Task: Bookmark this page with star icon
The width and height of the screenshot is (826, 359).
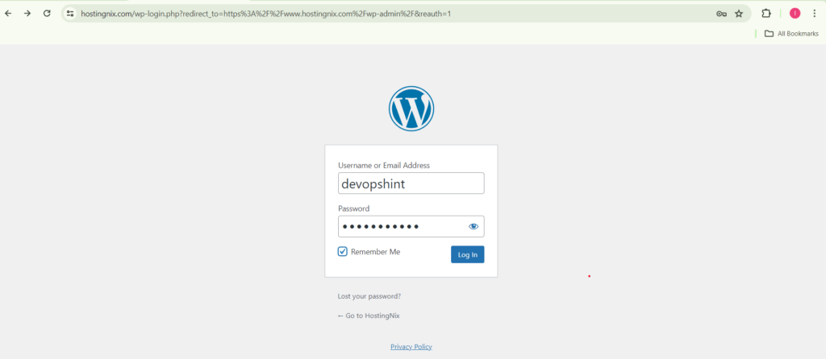Action: click(739, 14)
